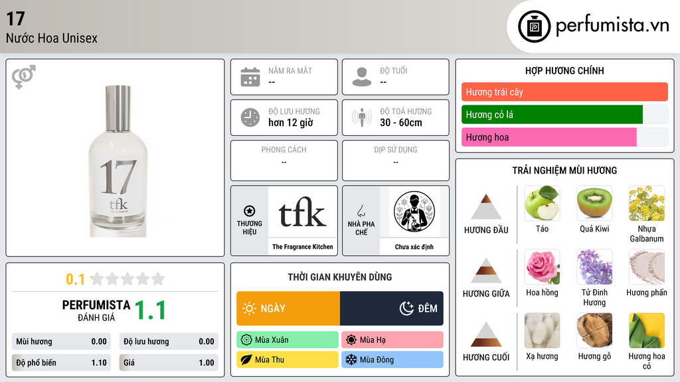Open the Hương hoa cỏ note image
Screen dimensions: 680x382
(647, 330)
